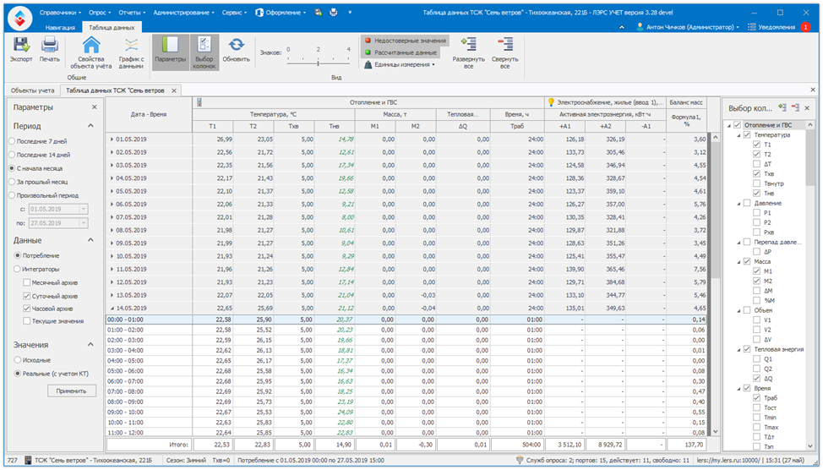Open the Сервис menu
This screenshot has height=470, width=823.
pyautogui.click(x=234, y=13)
